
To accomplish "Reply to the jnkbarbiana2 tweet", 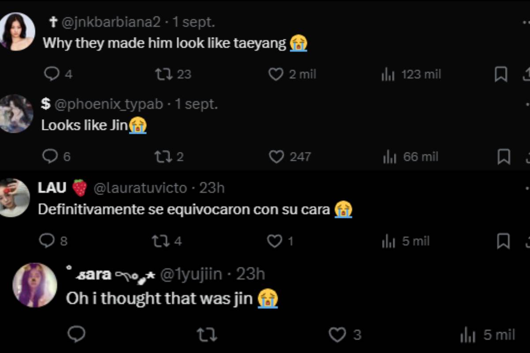I will 52,74.
